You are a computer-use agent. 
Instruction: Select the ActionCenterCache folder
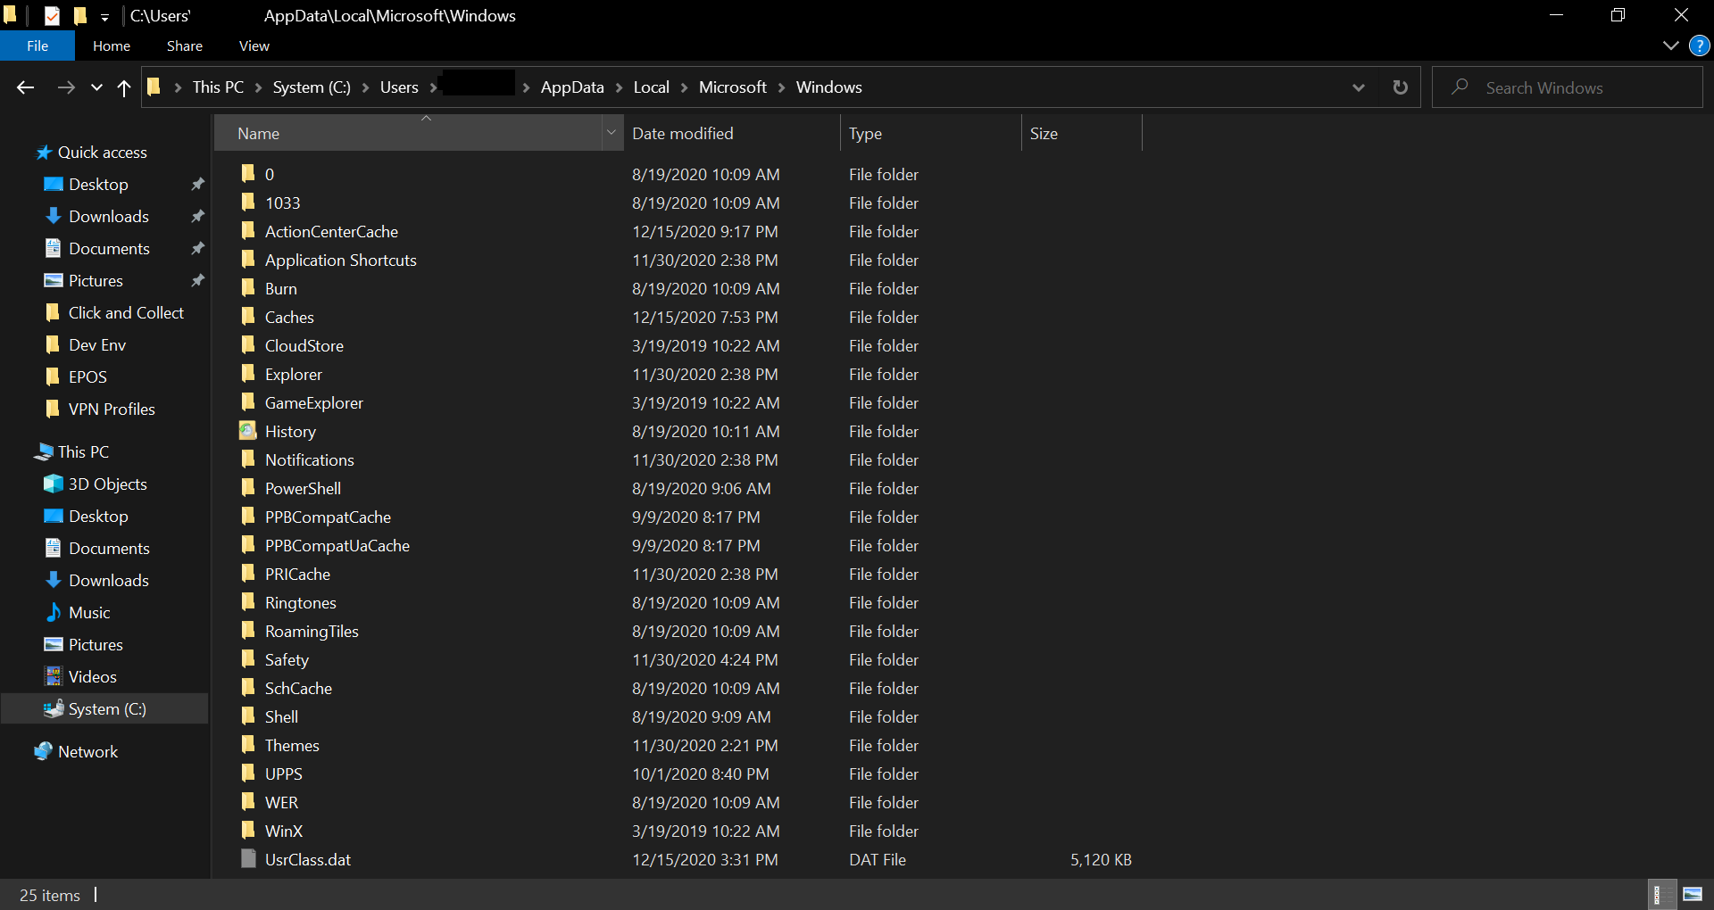click(x=331, y=231)
